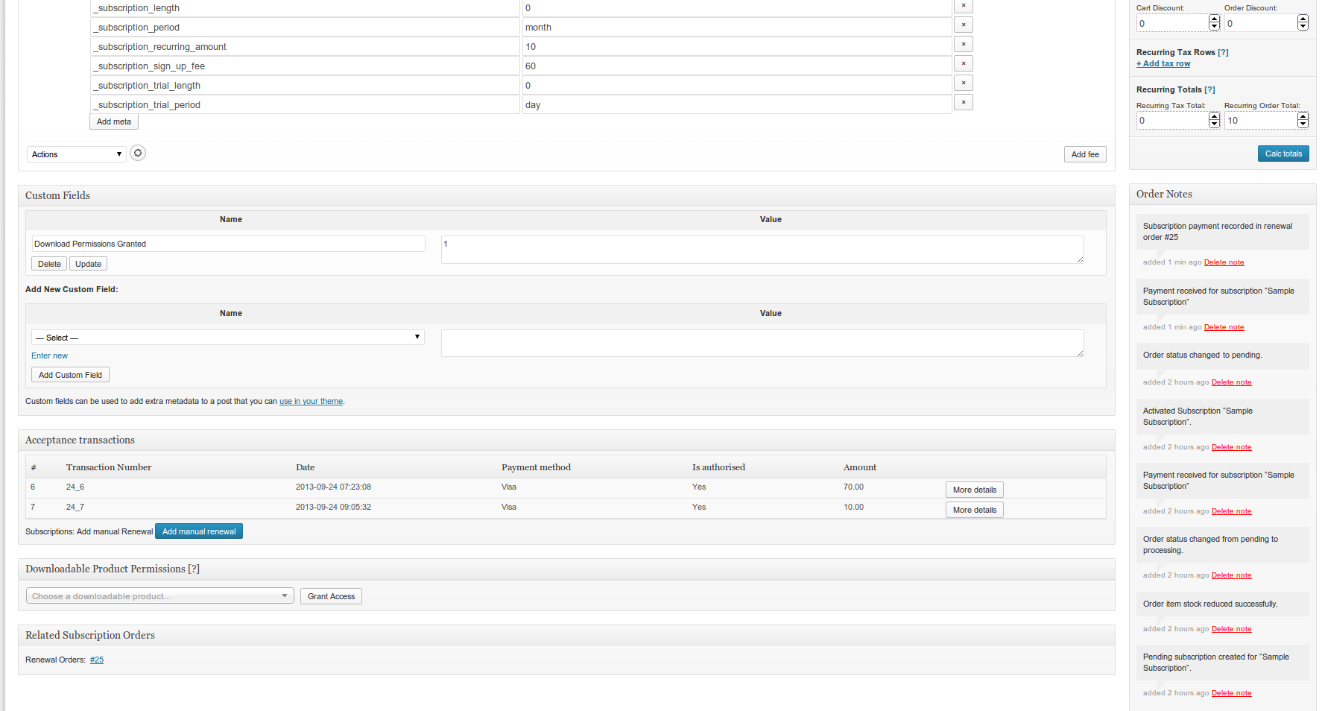Image resolution: width=1322 pixels, height=711 pixels.
Task: Delete the Order item stock reduced note
Action: pos(1231,628)
